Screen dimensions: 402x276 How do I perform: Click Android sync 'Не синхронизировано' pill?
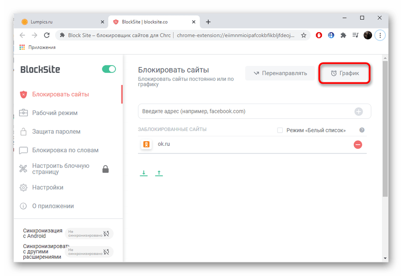point(89,233)
